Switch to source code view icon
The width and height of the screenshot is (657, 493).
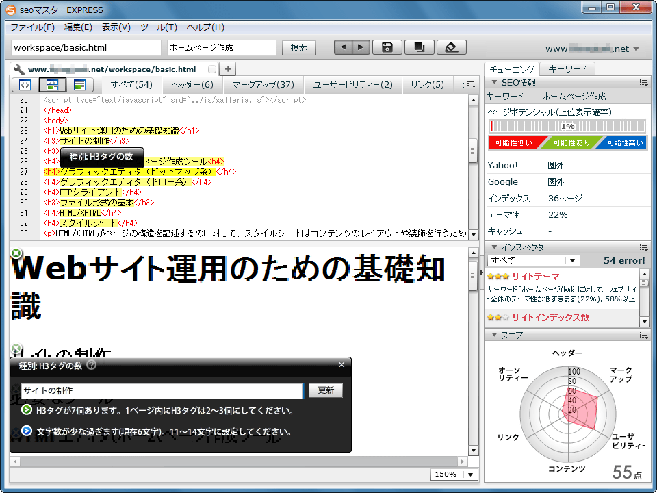25,85
